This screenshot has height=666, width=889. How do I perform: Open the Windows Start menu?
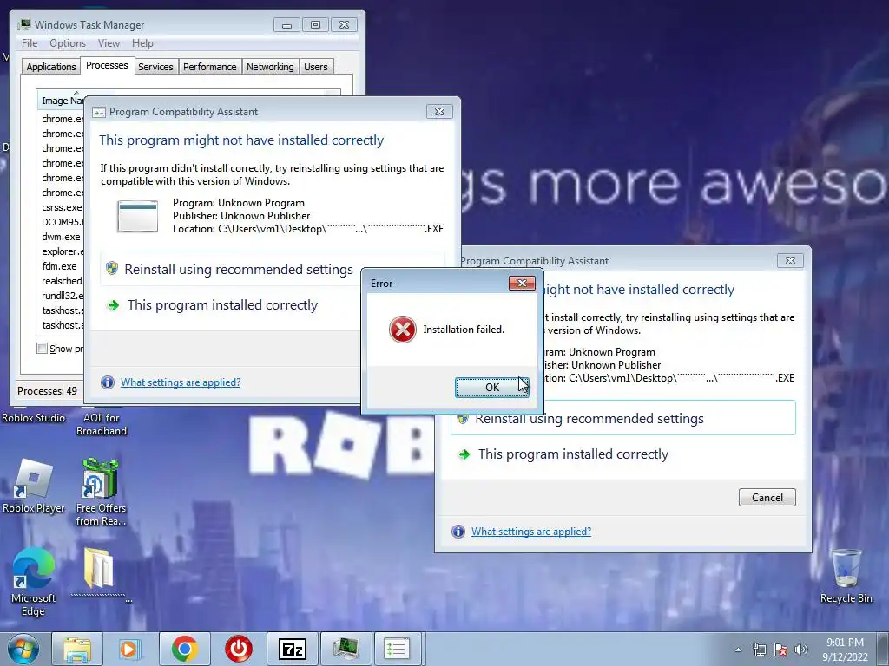click(23, 649)
